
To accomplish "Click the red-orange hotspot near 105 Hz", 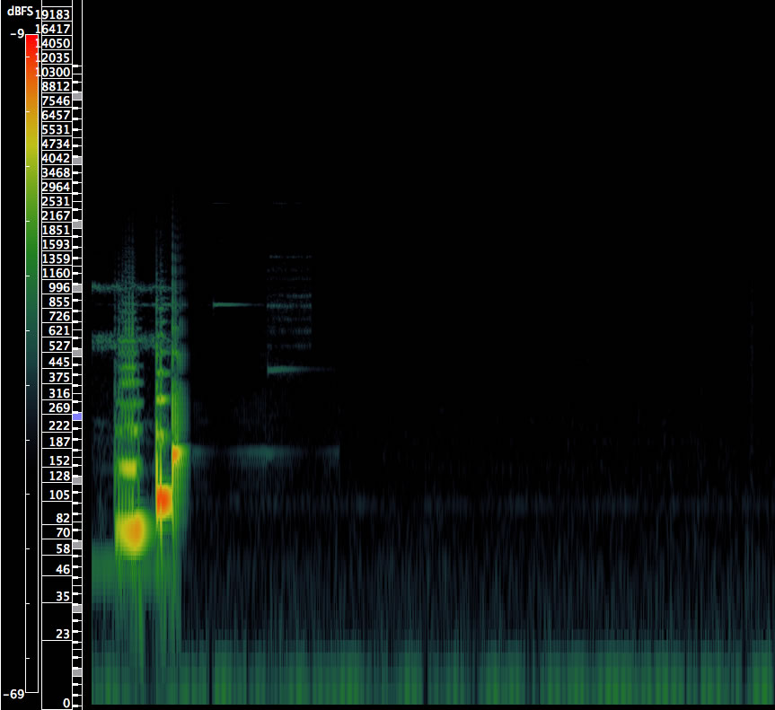I will click(x=163, y=501).
